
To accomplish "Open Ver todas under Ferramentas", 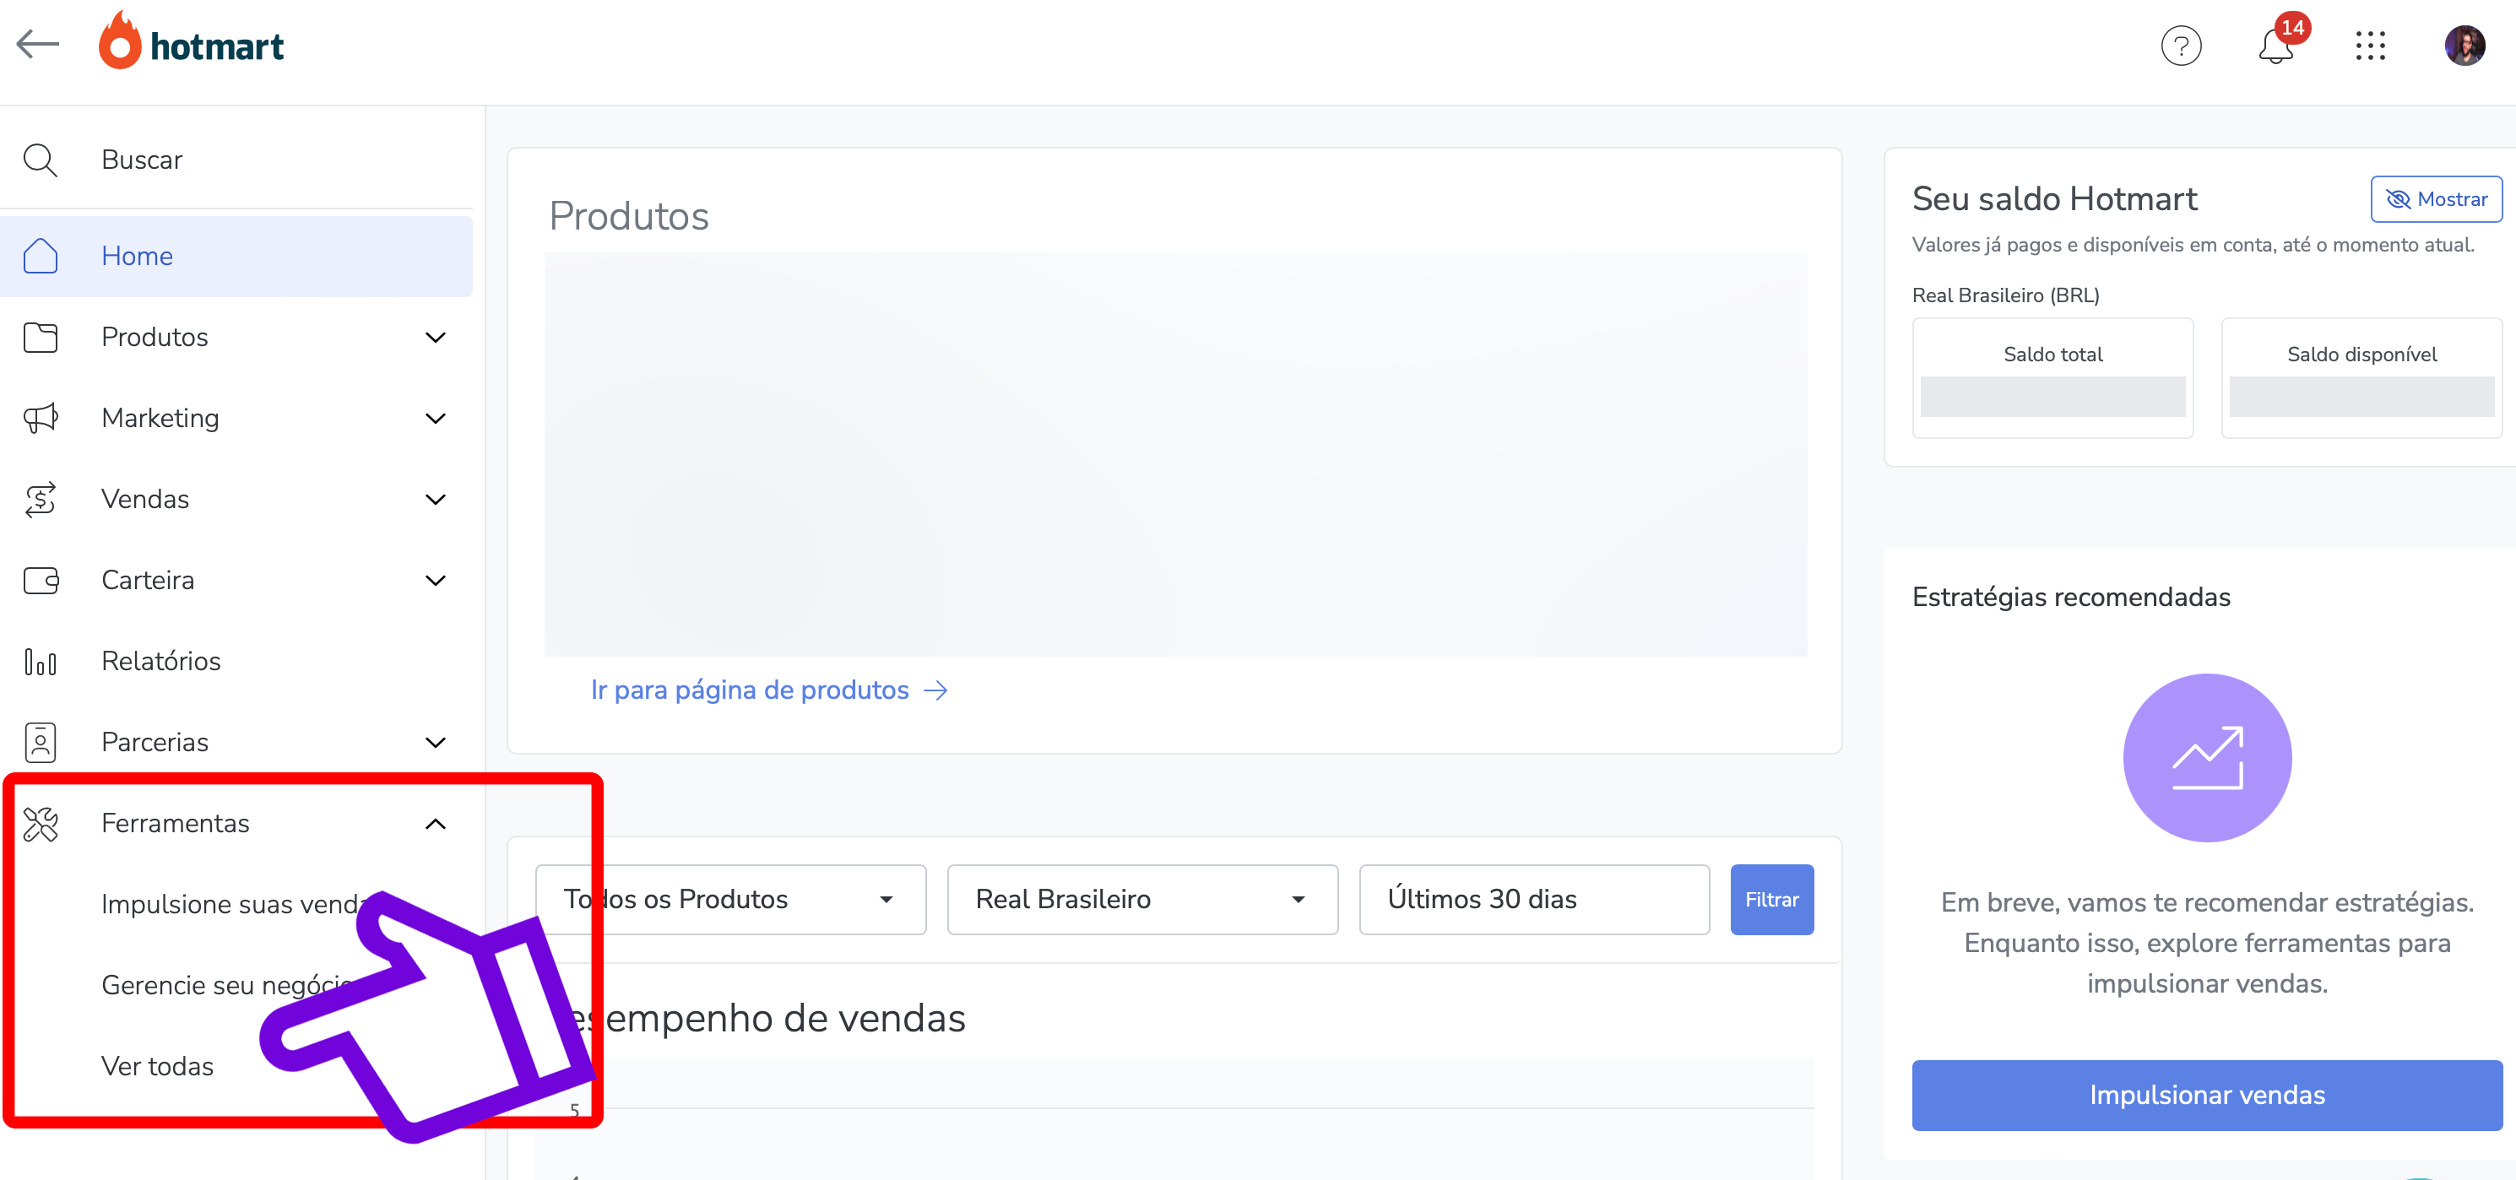I will tap(157, 1066).
